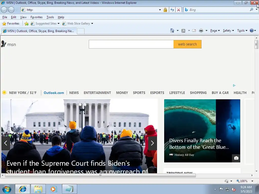This screenshot has height=194, width=259.
Task: Open the Tools command bar dropdown
Action: click(242, 31)
